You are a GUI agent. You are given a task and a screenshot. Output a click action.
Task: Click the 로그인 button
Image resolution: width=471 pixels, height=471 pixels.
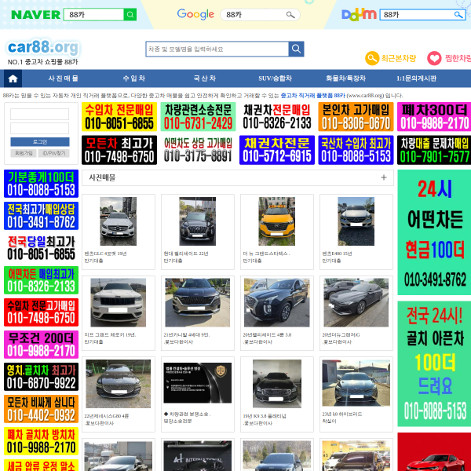click(x=40, y=142)
